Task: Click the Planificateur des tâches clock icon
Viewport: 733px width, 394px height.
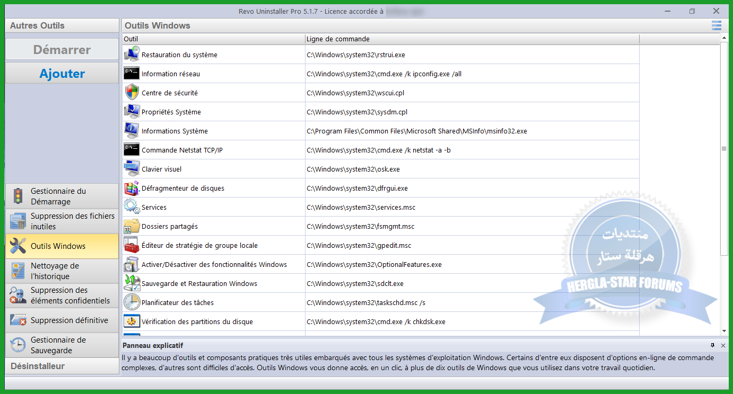Action: click(x=132, y=302)
